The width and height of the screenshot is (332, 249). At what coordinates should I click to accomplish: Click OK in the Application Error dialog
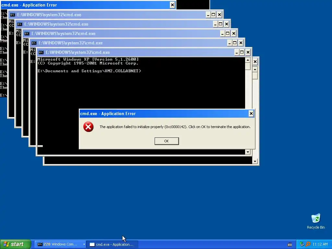pos(167,141)
